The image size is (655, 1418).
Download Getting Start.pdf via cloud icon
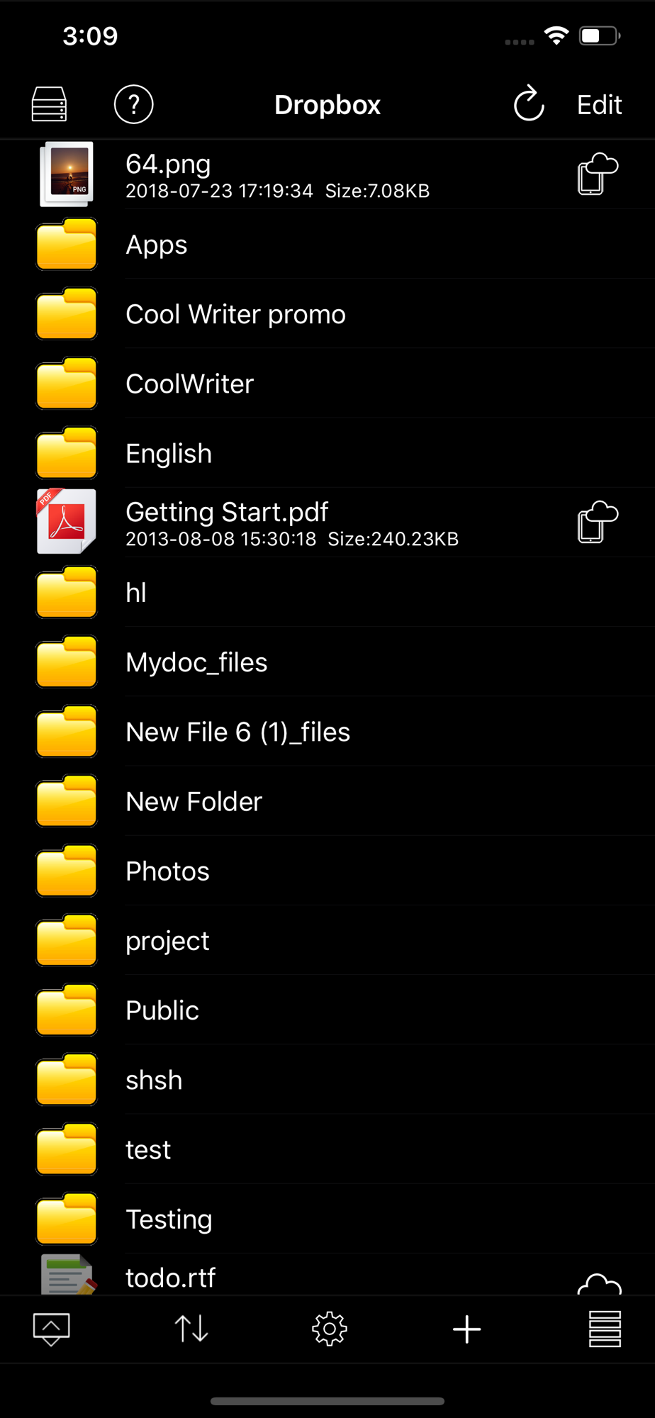tap(598, 522)
